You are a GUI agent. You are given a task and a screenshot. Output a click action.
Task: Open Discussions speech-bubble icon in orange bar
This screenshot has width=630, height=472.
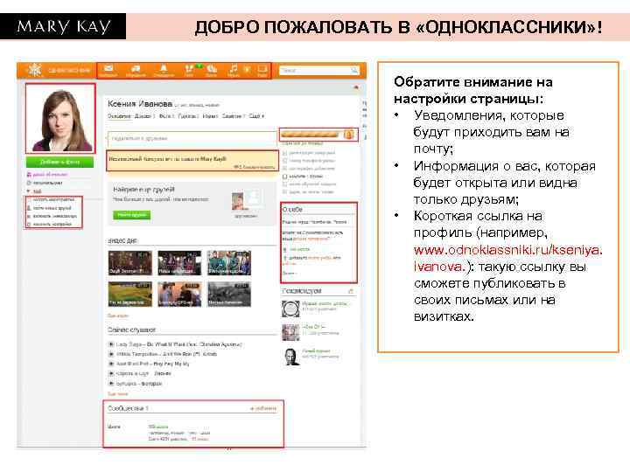click(136, 69)
